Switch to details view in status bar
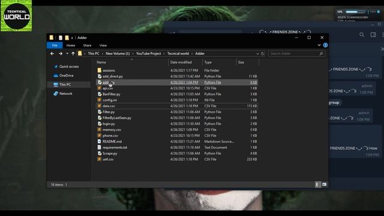The image size is (384, 216). pyautogui.click(x=317, y=184)
